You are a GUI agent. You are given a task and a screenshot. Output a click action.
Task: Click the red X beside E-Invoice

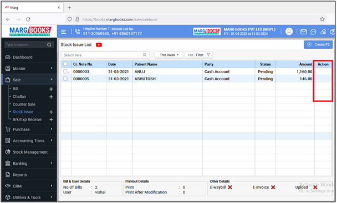coord(273,188)
